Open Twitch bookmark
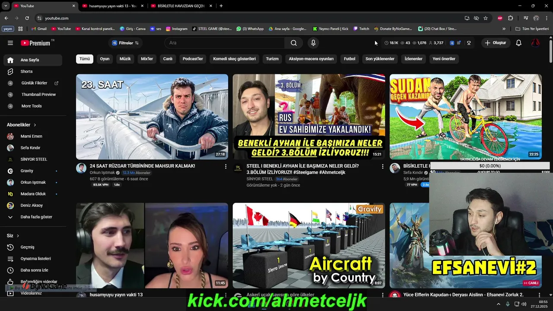Image resolution: width=553 pixels, height=311 pixels. (x=361, y=29)
